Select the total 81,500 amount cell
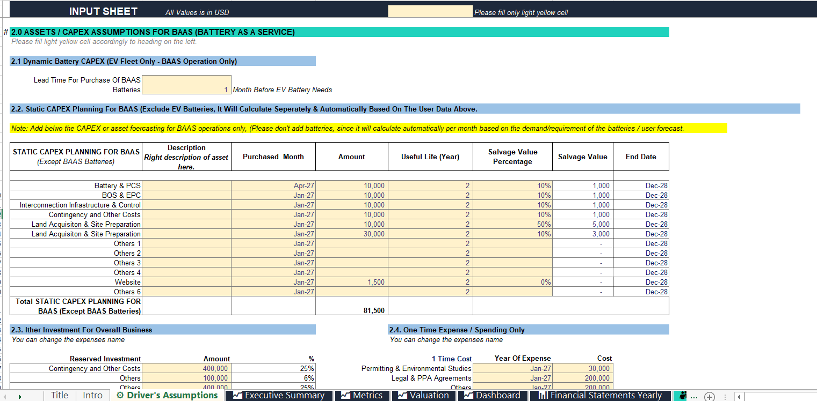 (x=352, y=306)
